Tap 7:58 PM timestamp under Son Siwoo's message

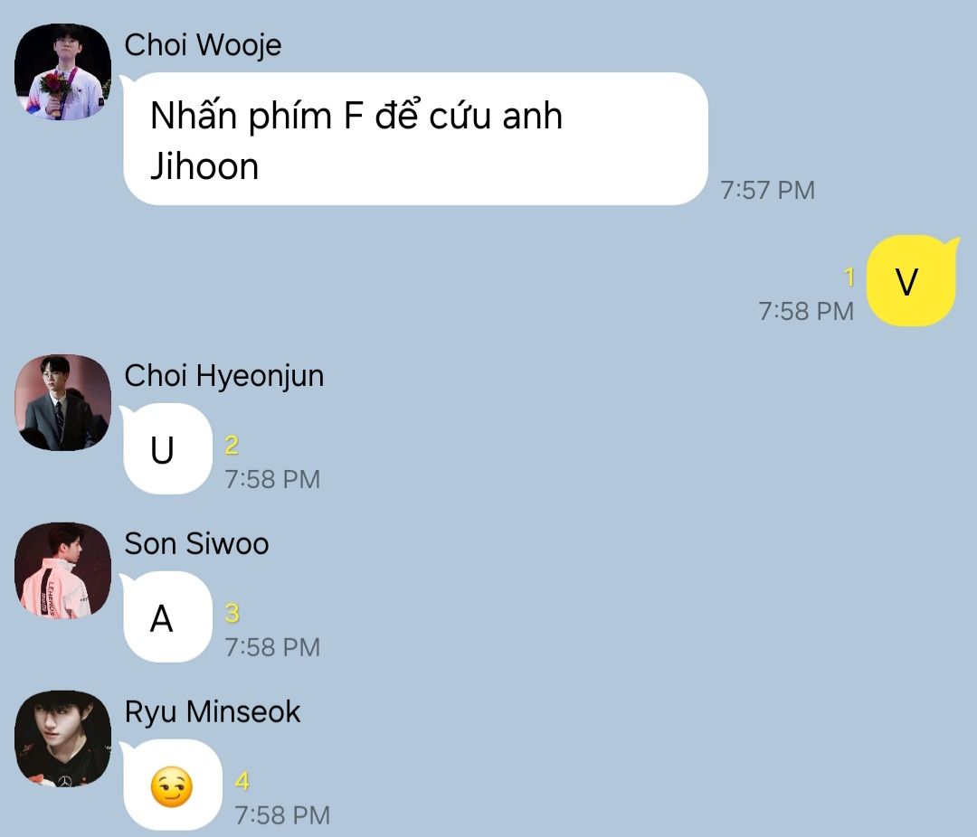click(272, 648)
